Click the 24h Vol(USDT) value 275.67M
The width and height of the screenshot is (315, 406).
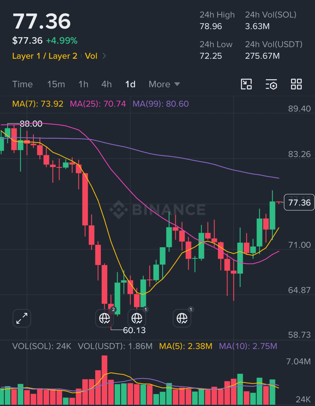click(x=262, y=56)
